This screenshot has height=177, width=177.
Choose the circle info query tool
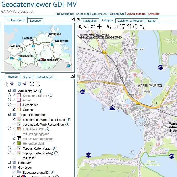click(136, 27)
